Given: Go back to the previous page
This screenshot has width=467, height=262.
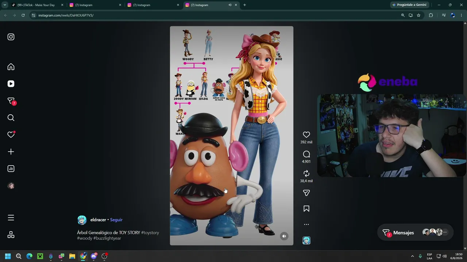Looking at the screenshot, I should (x=5, y=15).
